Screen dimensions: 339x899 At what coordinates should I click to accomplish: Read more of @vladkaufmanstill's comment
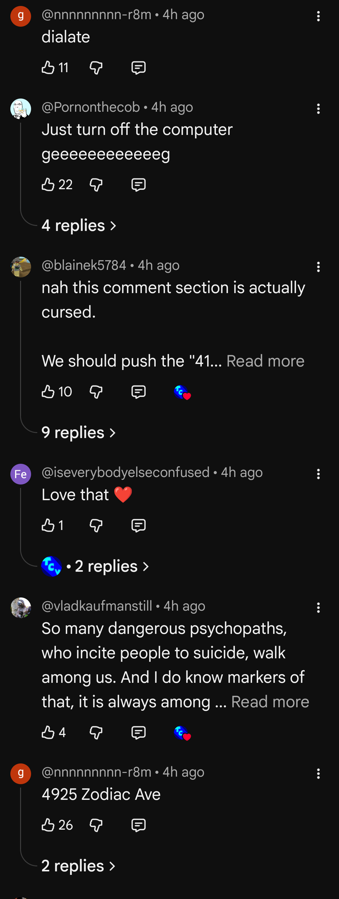pos(270,702)
